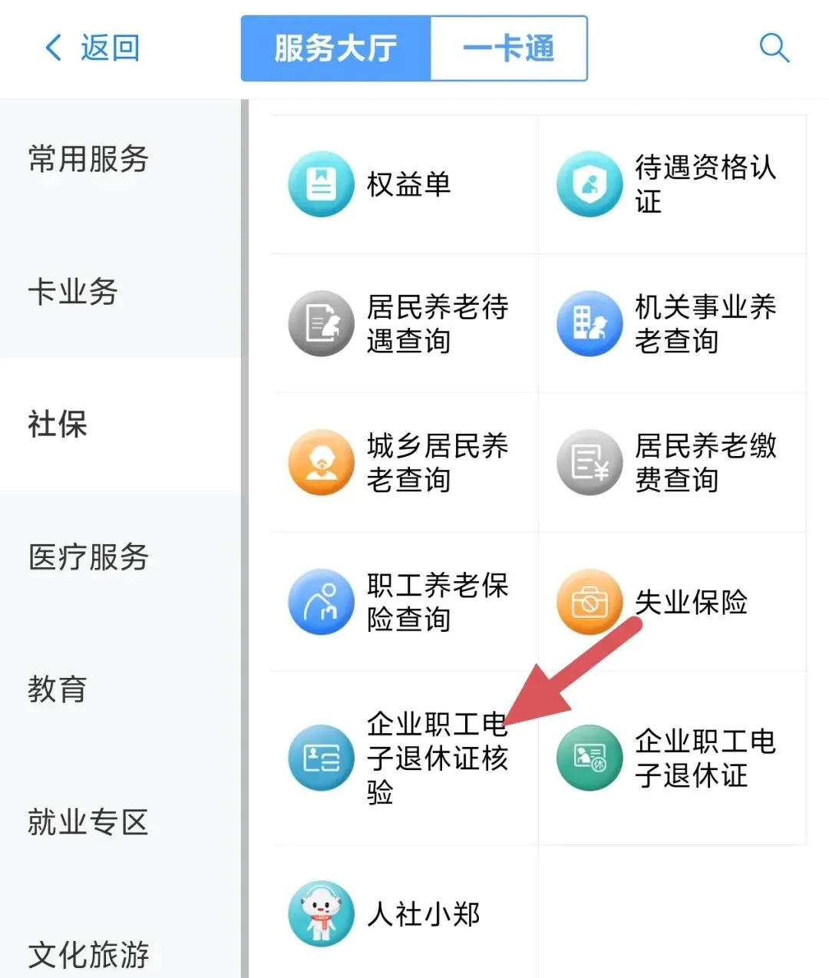This screenshot has height=978, width=829.
Task: Go back using 返回 button
Action: 92,48
